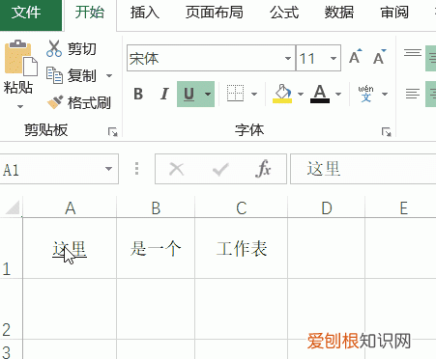Select column A header
The image size is (436, 359).
70,208
